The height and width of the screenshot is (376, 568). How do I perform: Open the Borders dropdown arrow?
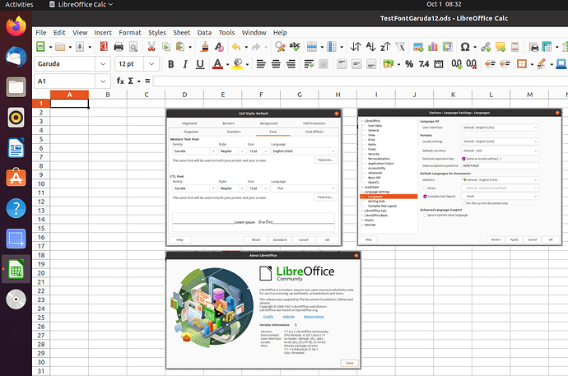(x=532, y=64)
